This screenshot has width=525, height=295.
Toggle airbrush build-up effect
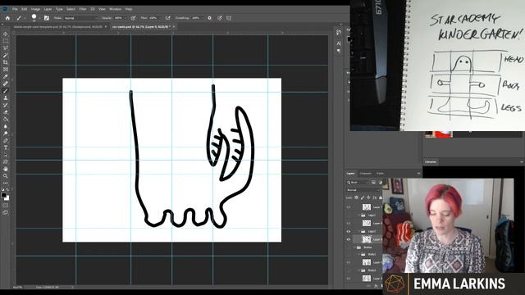[x=167, y=18]
